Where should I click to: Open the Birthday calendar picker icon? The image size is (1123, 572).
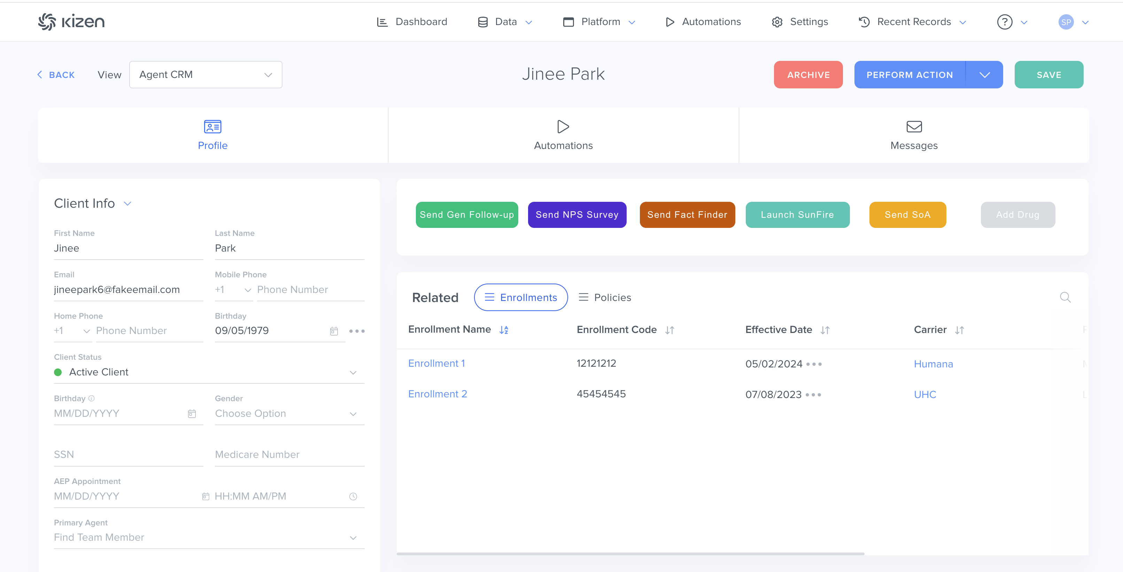coord(334,331)
